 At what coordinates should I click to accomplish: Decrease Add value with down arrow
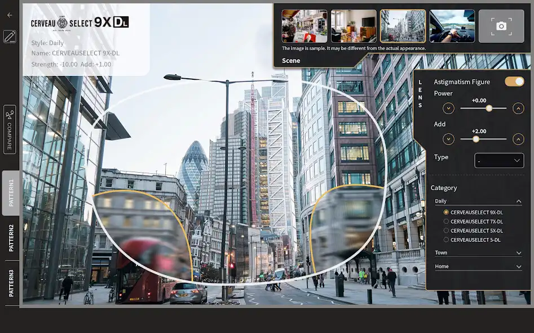[x=448, y=139]
